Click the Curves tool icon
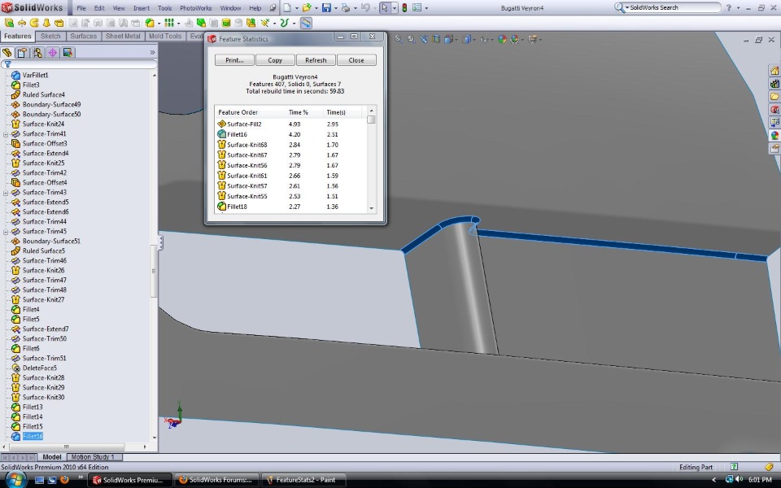This screenshot has width=781, height=488. pos(285,23)
